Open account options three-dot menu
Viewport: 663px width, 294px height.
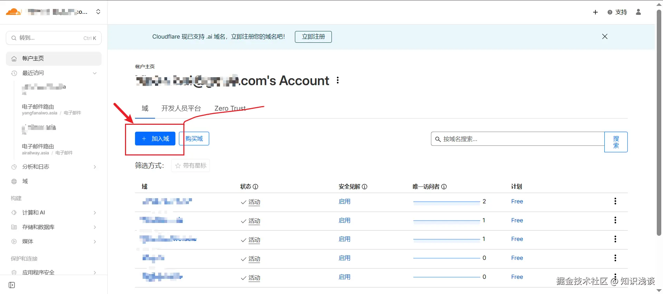coord(338,80)
